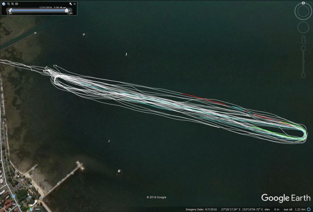Click the 2003 historical imagery label
Screen dimensions: 313x212
click(x=38, y=209)
